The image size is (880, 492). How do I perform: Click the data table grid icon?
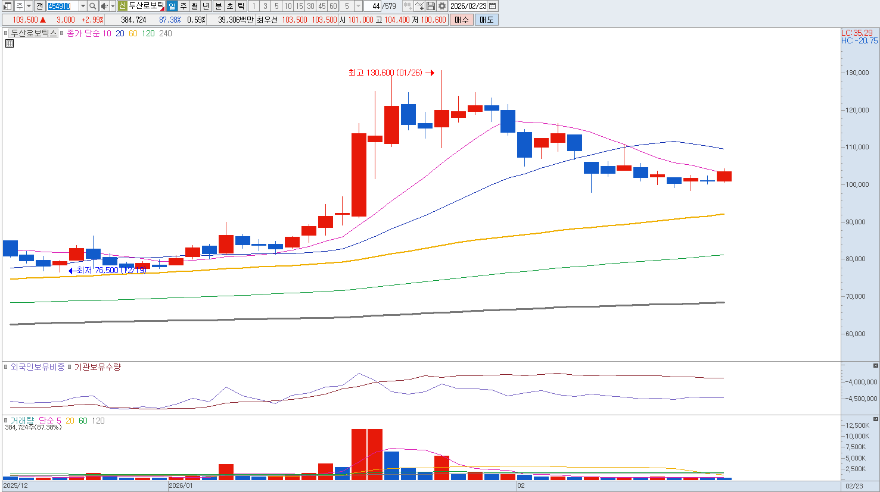pos(10,43)
